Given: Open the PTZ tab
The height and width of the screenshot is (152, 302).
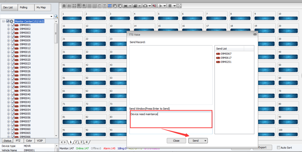Looking at the screenshot, I should tap(18, 141).
